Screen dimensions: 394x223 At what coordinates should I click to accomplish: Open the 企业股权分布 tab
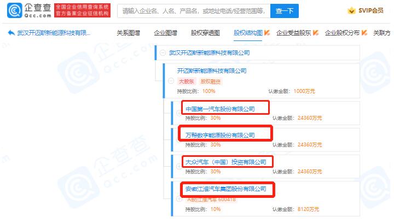[342, 33]
